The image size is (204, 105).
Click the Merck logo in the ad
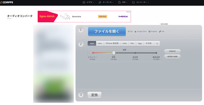pyautogui.click(x=123, y=17)
